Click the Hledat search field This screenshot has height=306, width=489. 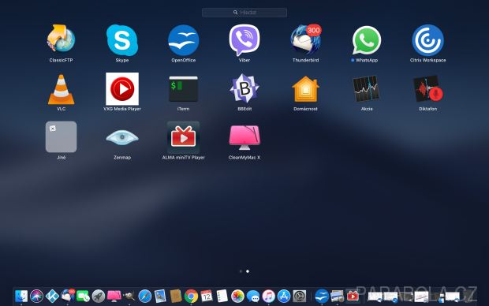click(x=244, y=13)
